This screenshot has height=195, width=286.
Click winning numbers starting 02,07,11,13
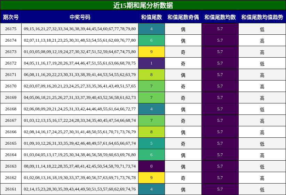point(80,40)
